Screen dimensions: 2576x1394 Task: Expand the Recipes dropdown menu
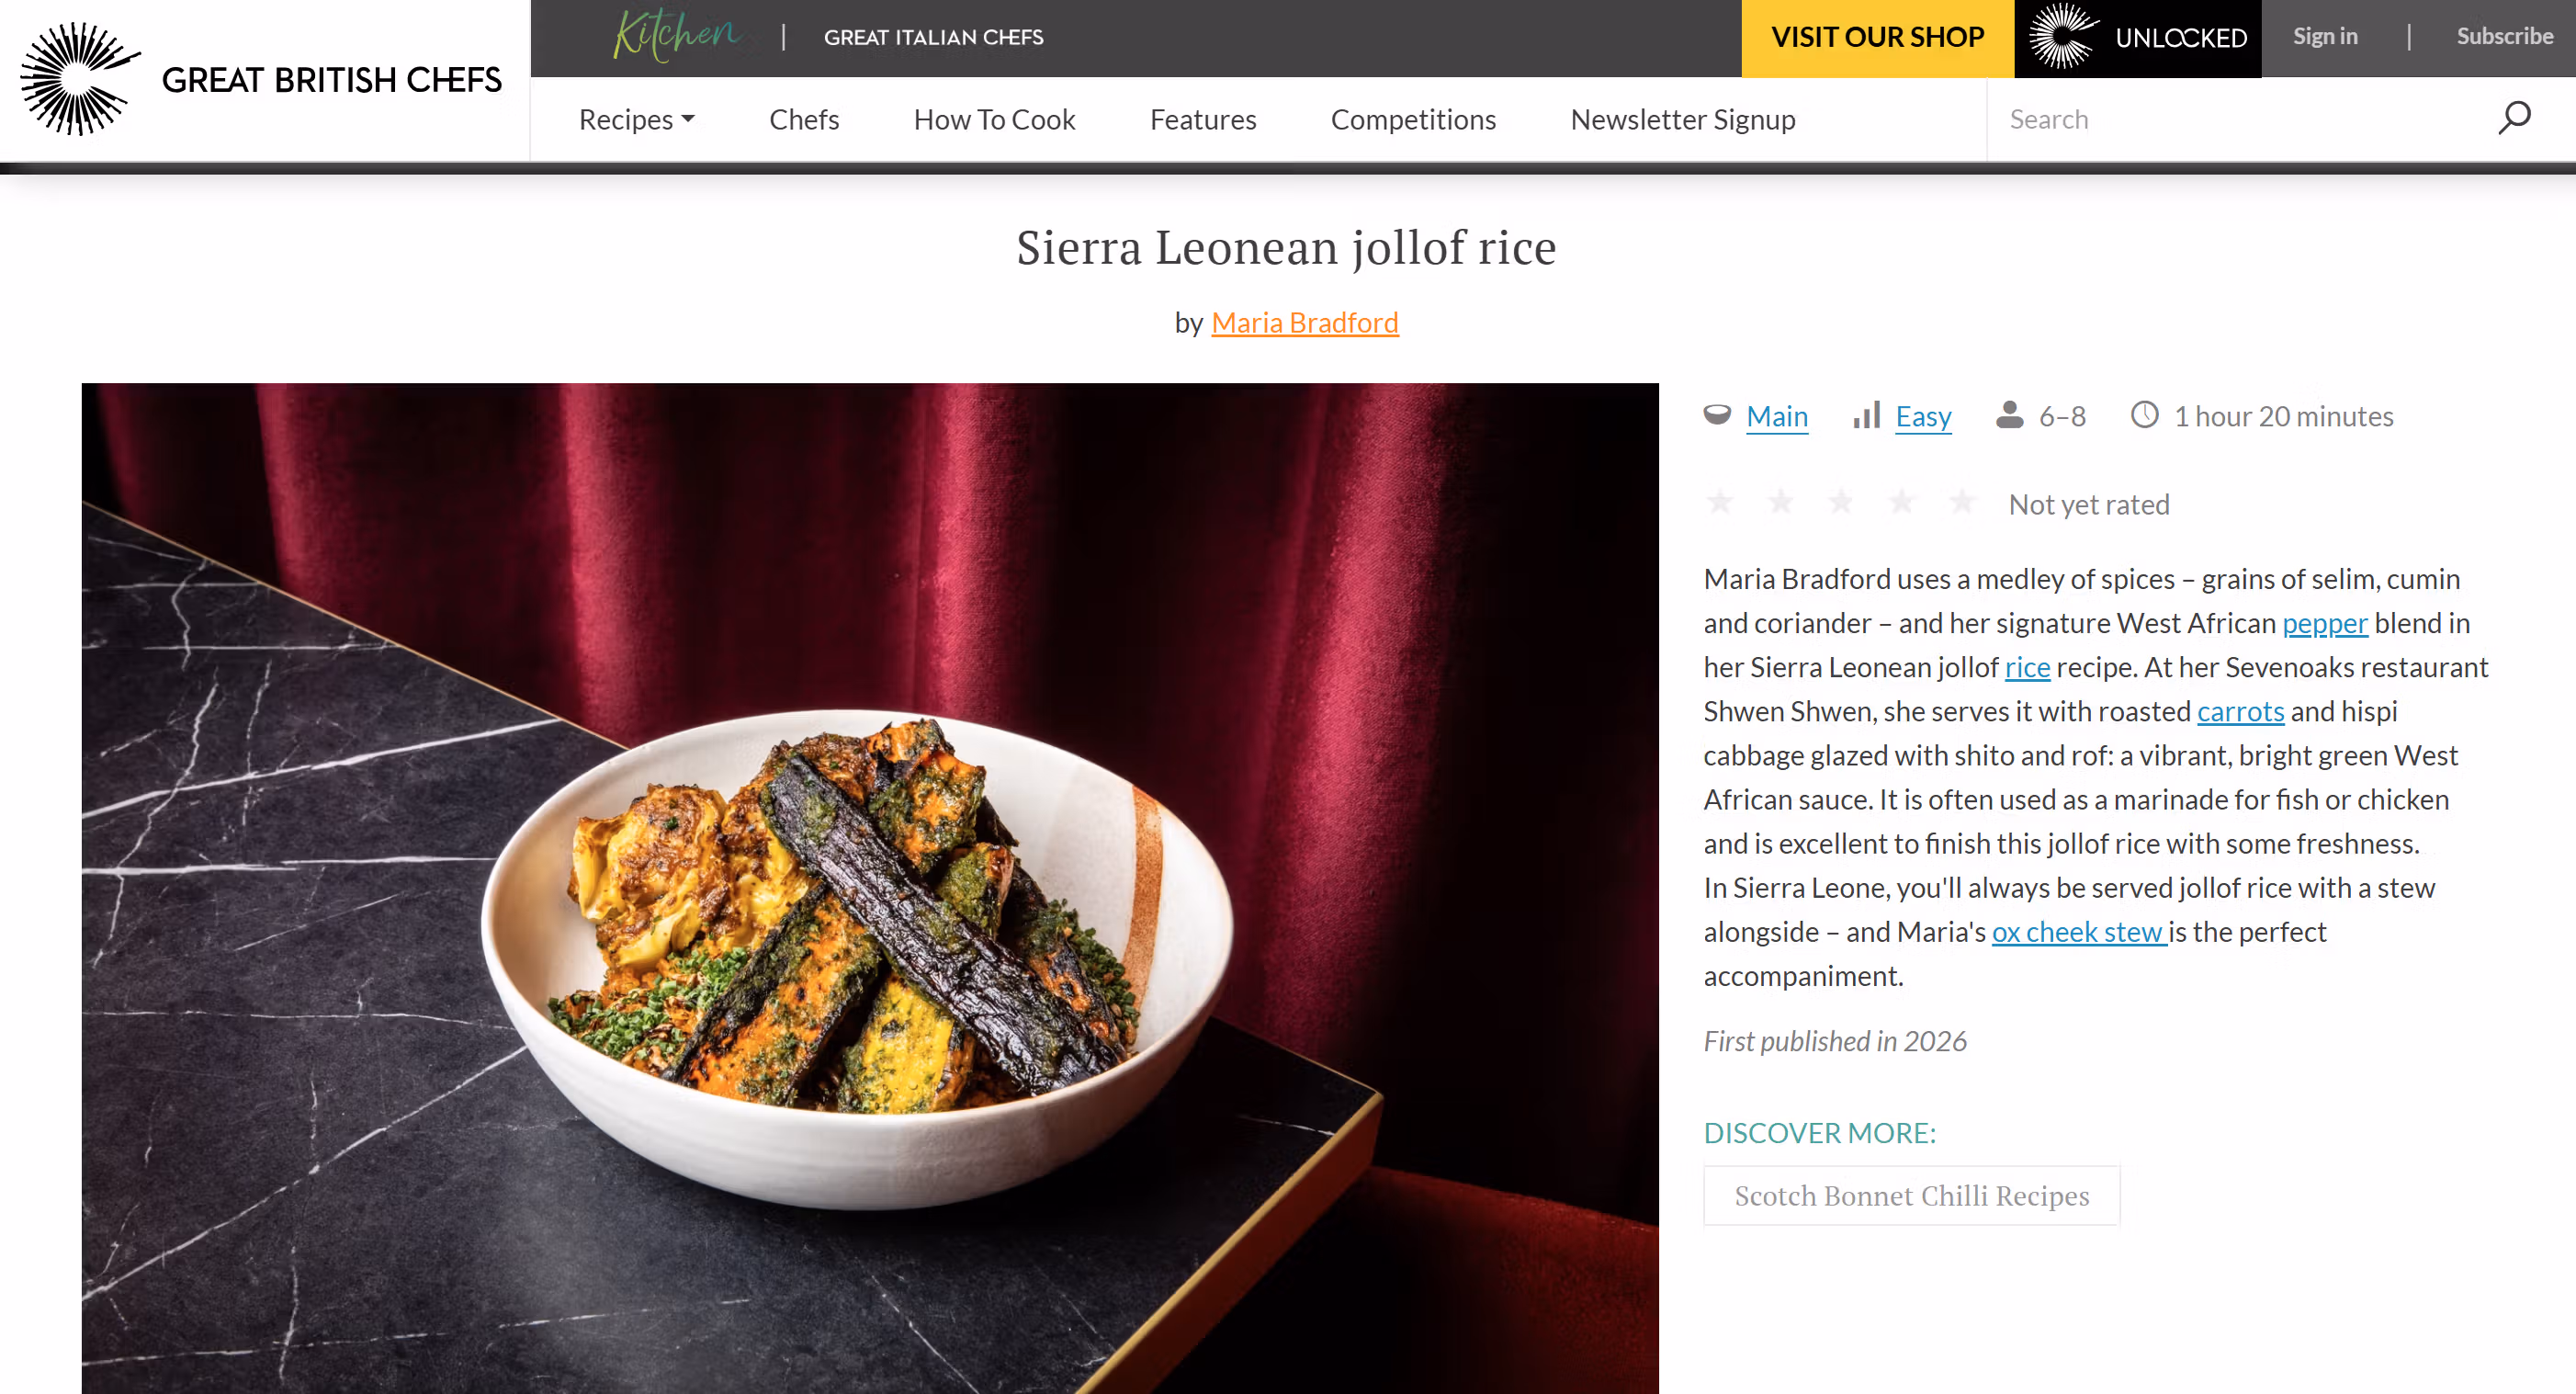point(637,119)
